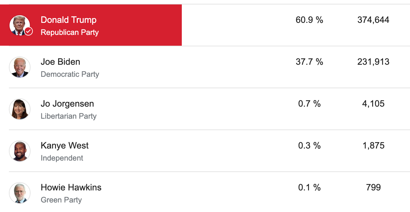Screen dimensions: 410x212
Task: Select the Independent party label
Action: [62, 158]
